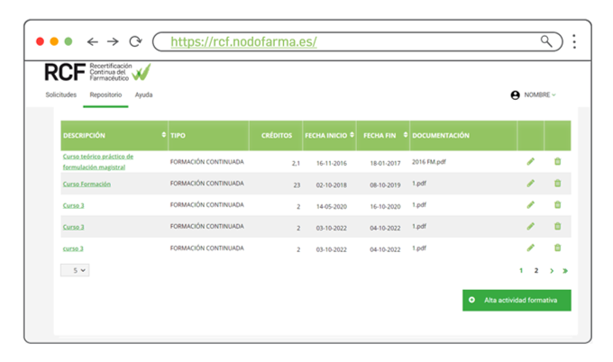Switch to the Solicitudes tab
The image size is (613, 362).
(60, 95)
